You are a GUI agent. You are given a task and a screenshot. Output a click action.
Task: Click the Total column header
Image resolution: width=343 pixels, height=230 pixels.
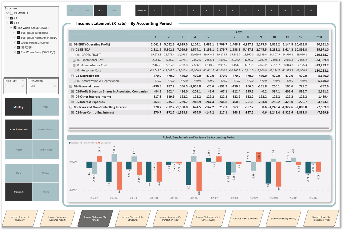click(318, 37)
